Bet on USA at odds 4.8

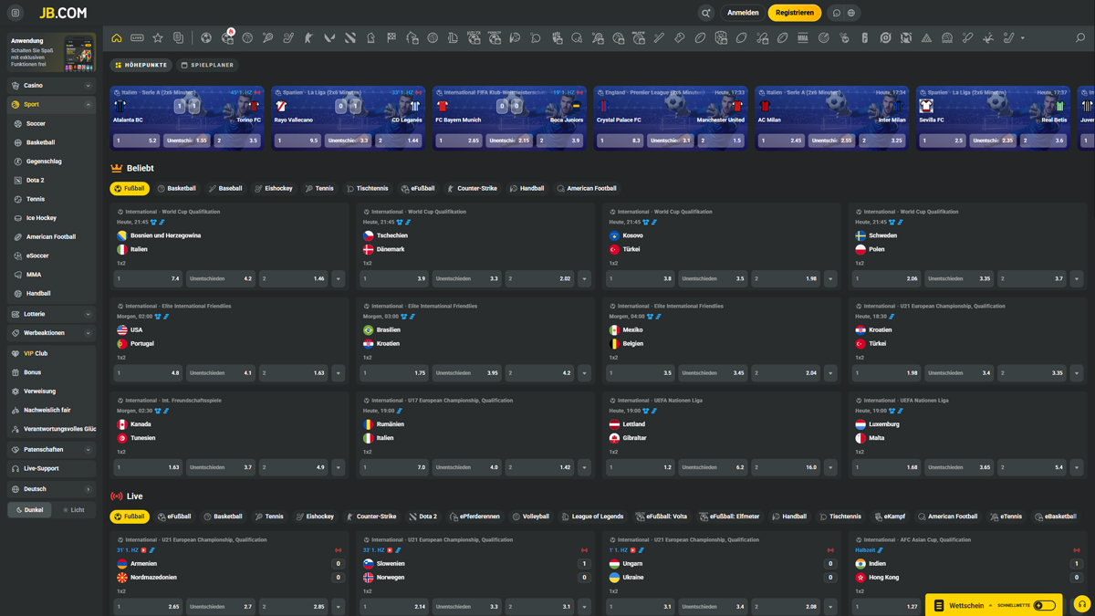[148, 373]
